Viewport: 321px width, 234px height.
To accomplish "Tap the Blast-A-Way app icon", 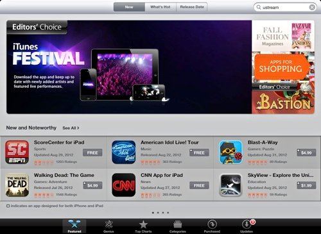I will 230,152.
